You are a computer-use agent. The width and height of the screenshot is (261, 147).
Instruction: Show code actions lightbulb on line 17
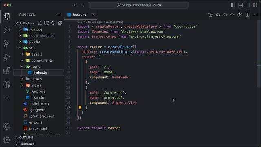80,107
